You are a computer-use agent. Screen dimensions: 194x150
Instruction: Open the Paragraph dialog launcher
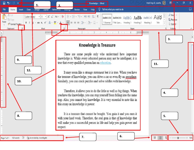(x=99, y=29)
